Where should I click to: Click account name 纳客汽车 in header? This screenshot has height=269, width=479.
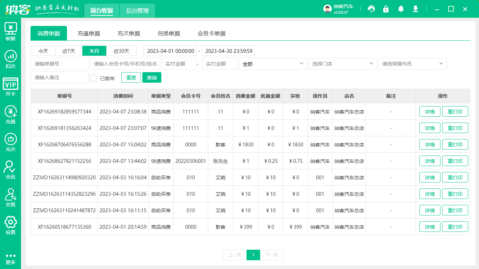click(343, 6)
